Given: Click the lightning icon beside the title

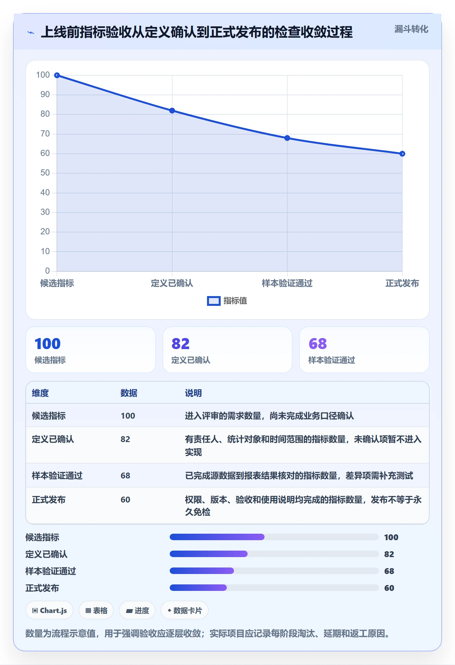Looking at the screenshot, I should pos(31,33).
